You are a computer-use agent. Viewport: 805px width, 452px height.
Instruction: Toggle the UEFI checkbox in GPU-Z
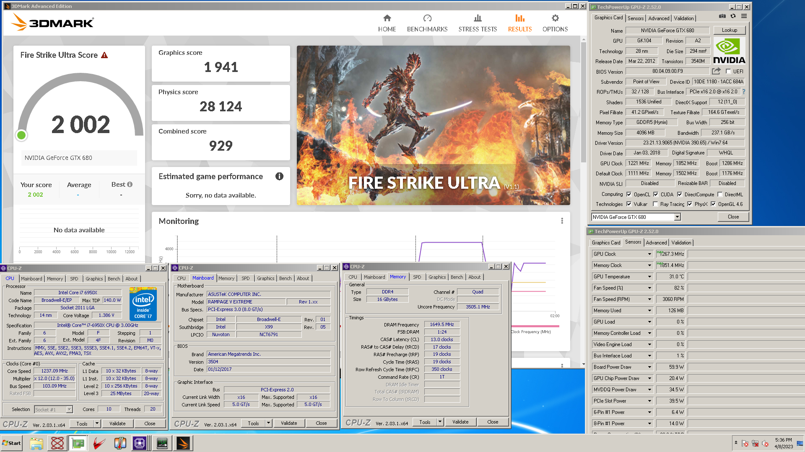[x=728, y=72]
